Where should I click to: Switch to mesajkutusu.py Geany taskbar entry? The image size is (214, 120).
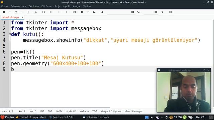(32, 117)
